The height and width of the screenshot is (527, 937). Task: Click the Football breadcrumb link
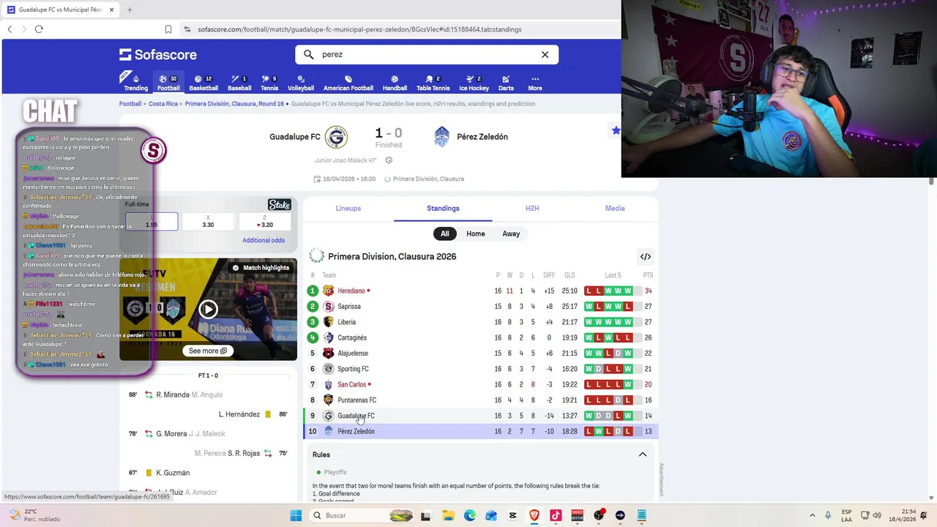click(130, 104)
